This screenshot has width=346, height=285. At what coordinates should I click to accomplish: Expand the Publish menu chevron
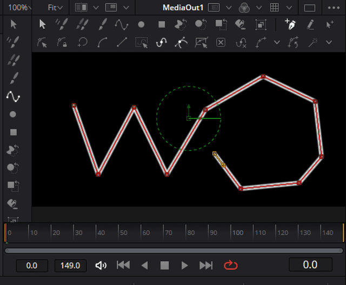[x=277, y=42]
